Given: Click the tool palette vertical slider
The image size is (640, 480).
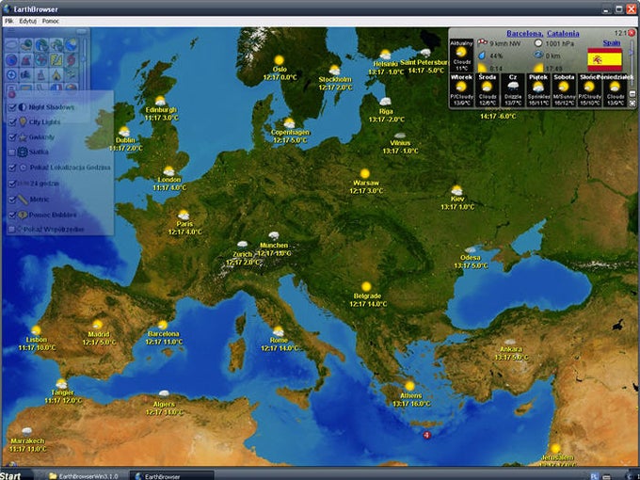Looking at the screenshot, I should 84,58.
